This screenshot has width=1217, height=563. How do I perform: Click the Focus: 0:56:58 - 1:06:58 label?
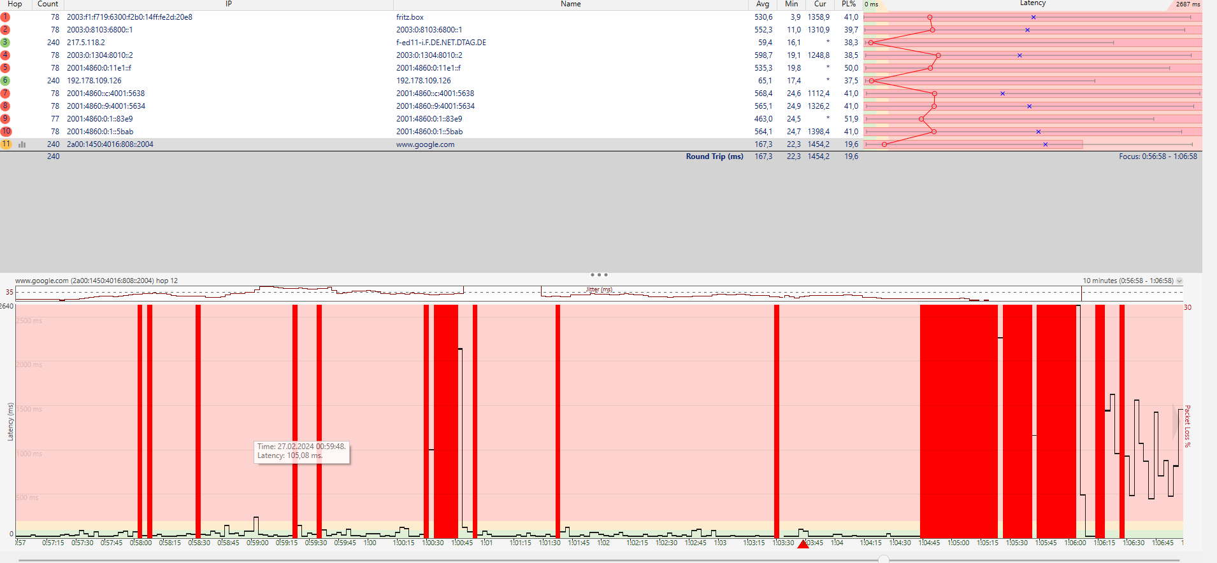pyautogui.click(x=1158, y=156)
